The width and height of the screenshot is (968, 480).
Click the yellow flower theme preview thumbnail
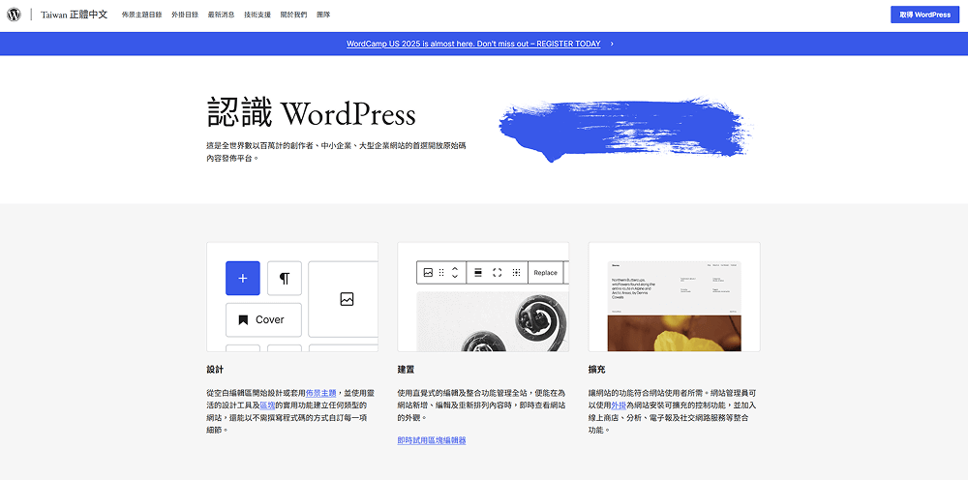click(674, 306)
